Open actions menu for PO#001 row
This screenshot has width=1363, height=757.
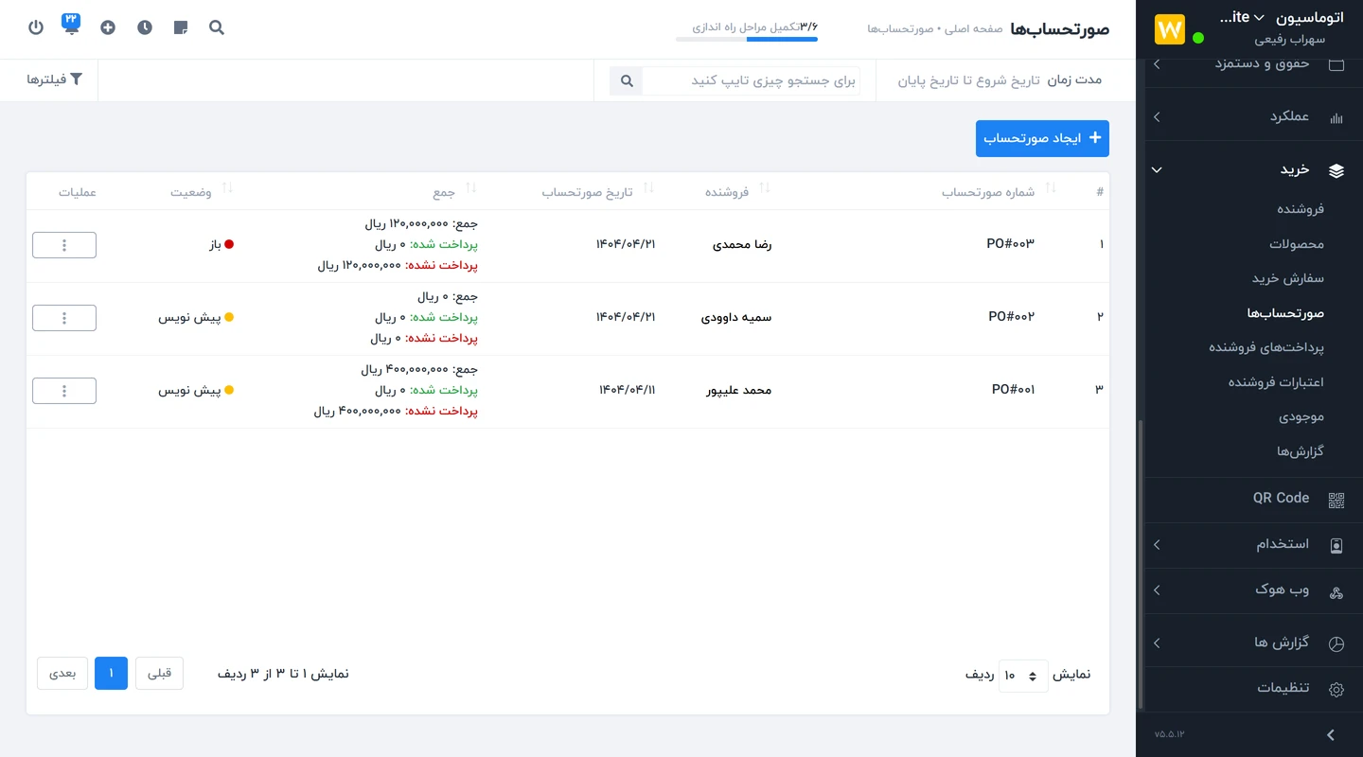[64, 391]
